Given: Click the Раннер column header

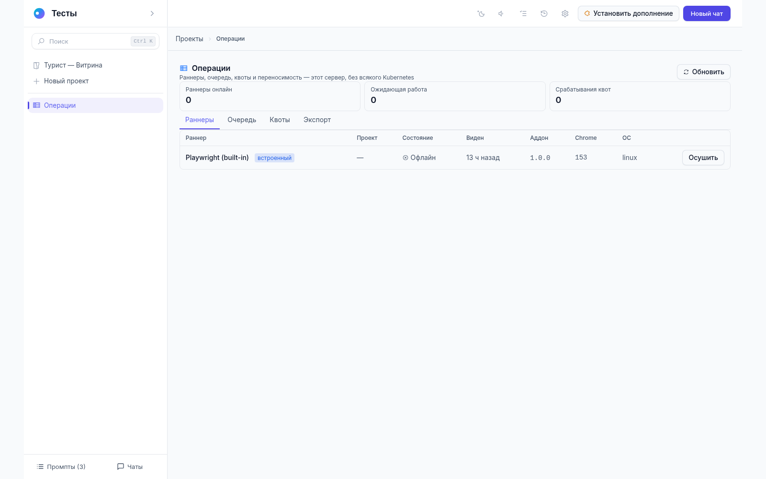Looking at the screenshot, I should 196,138.
